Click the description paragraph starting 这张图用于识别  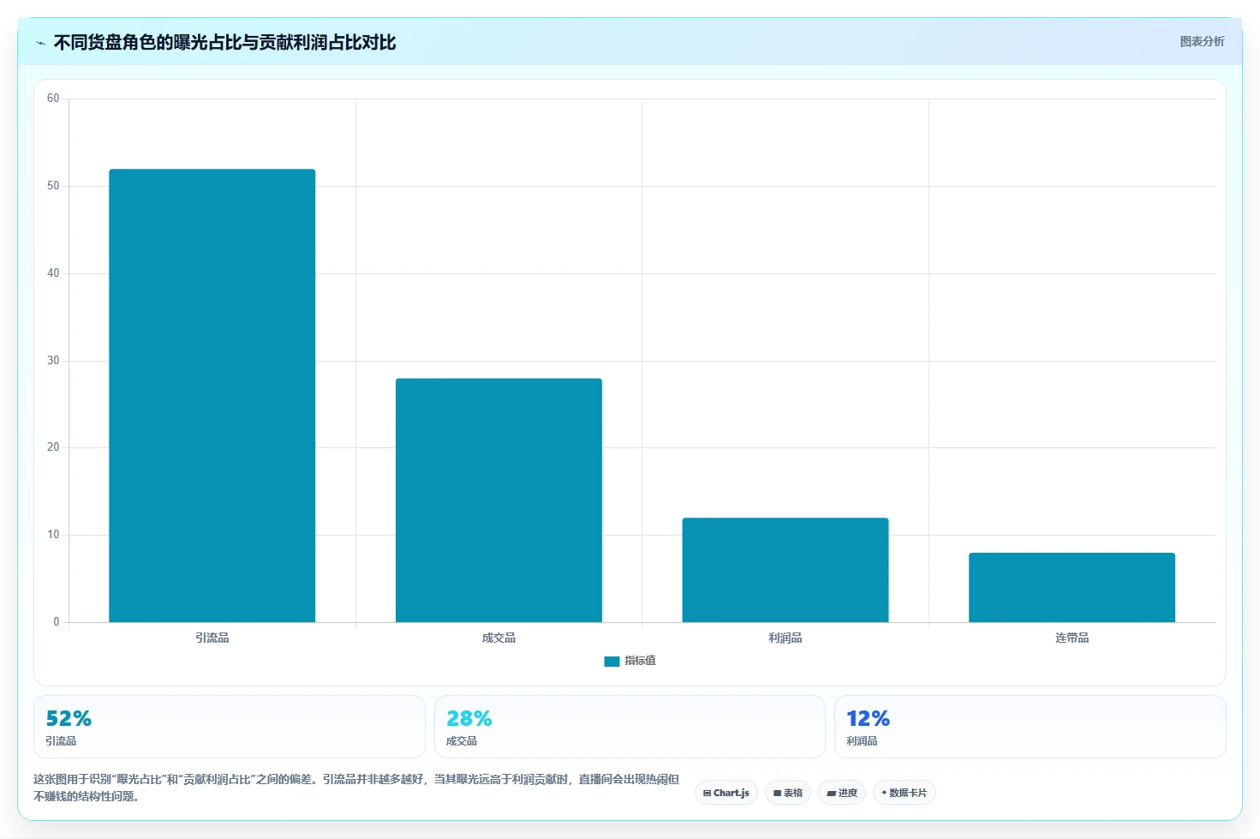[356, 788]
